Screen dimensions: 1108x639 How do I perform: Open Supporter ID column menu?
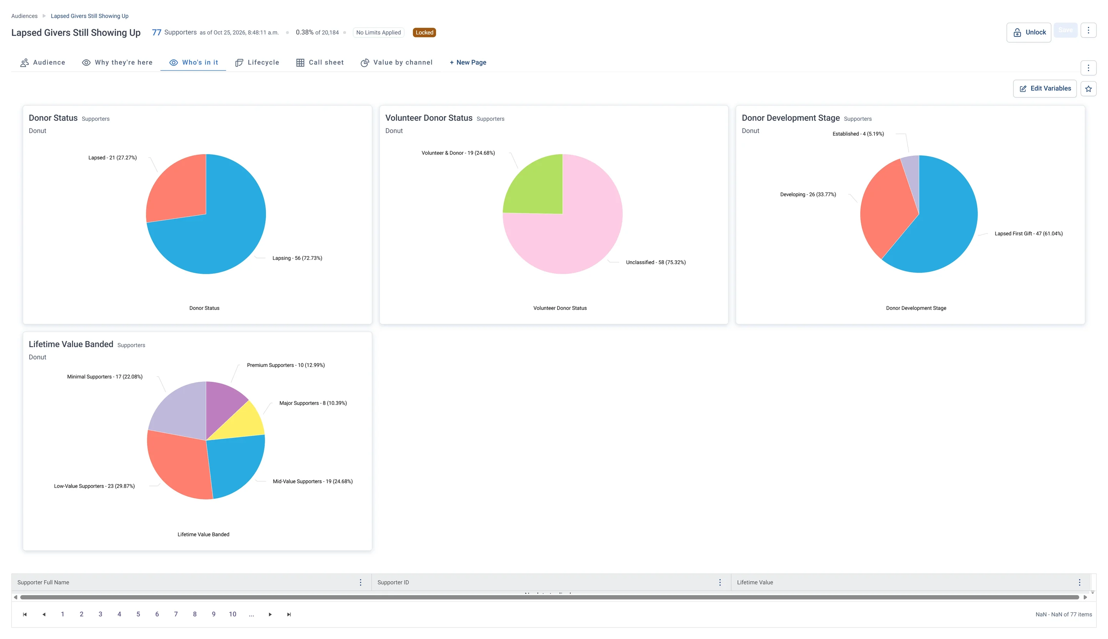tap(720, 582)
